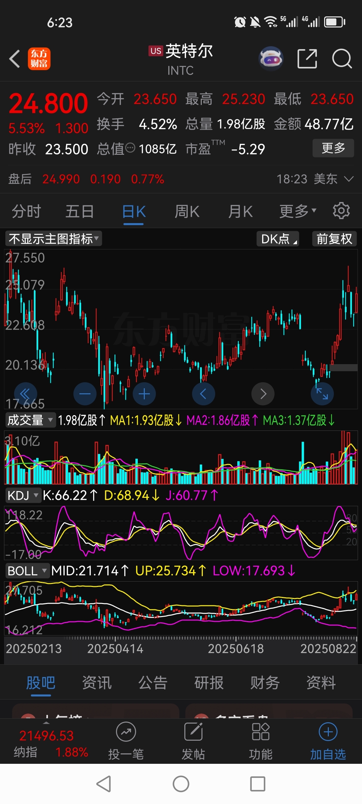Open the 研报 tab
The image size is (362, 804).
point(209,682)
